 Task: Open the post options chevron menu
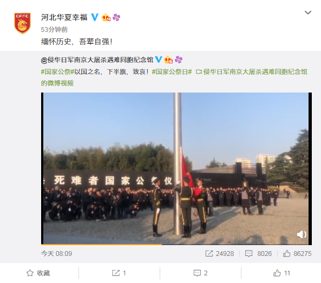coord(308,12)
